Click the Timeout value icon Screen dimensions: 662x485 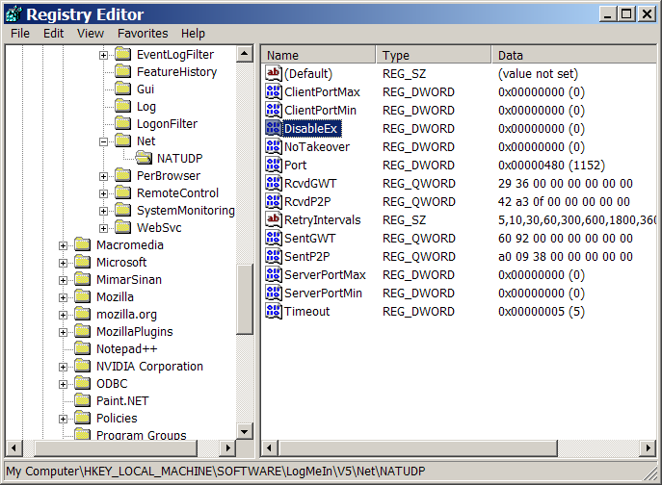click(x=273, y=312)
